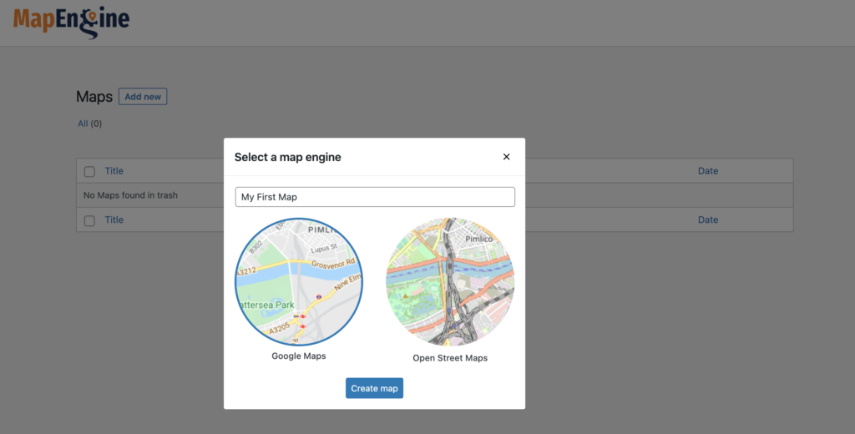Click the No Maps found in trash text
The image size is (855, 434).
(x=130, y=195)
